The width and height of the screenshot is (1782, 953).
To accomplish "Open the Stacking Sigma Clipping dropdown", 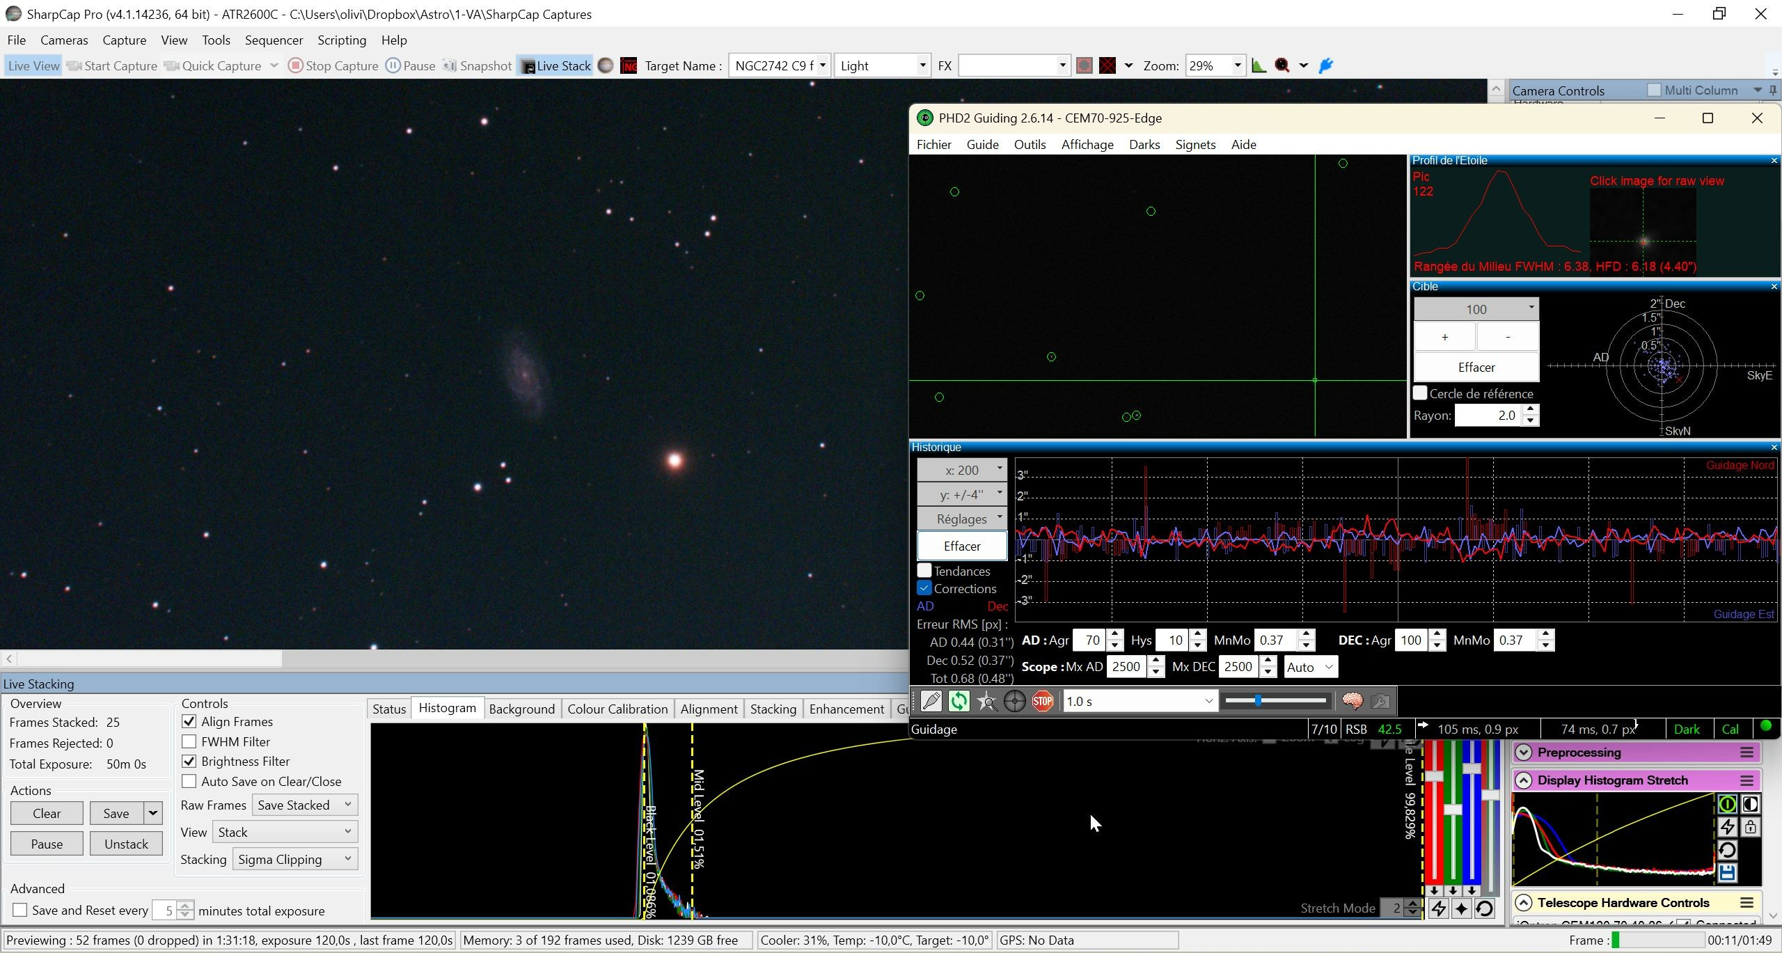I will [295, 859].
